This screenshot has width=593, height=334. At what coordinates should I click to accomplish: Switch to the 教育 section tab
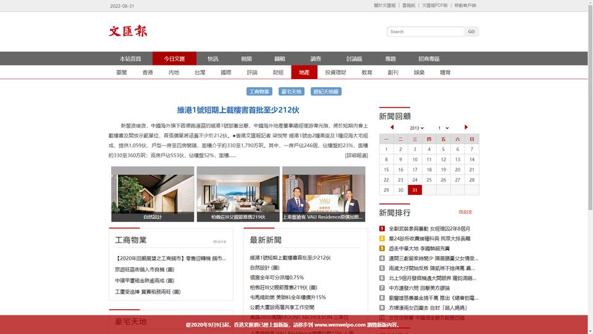[367, 72]
